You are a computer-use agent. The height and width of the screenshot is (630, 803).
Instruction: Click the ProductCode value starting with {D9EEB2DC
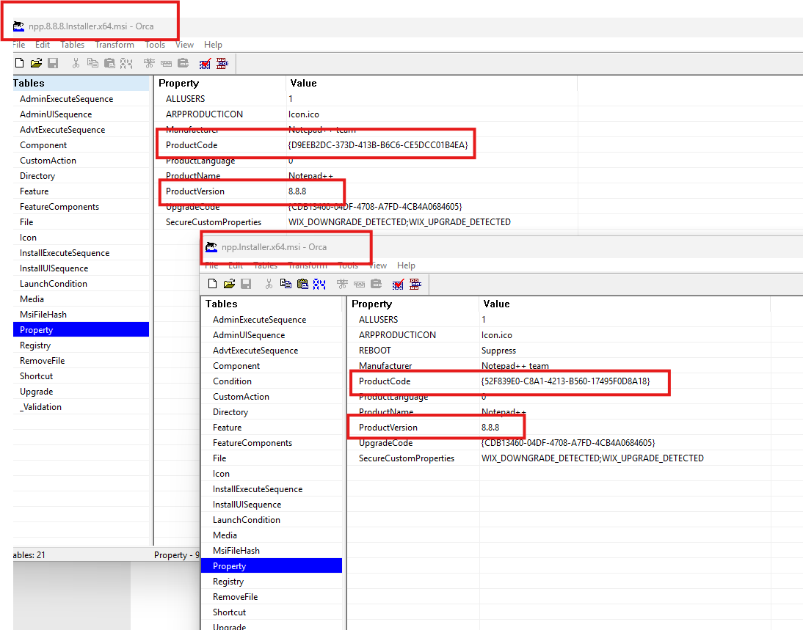coord(378,145)
